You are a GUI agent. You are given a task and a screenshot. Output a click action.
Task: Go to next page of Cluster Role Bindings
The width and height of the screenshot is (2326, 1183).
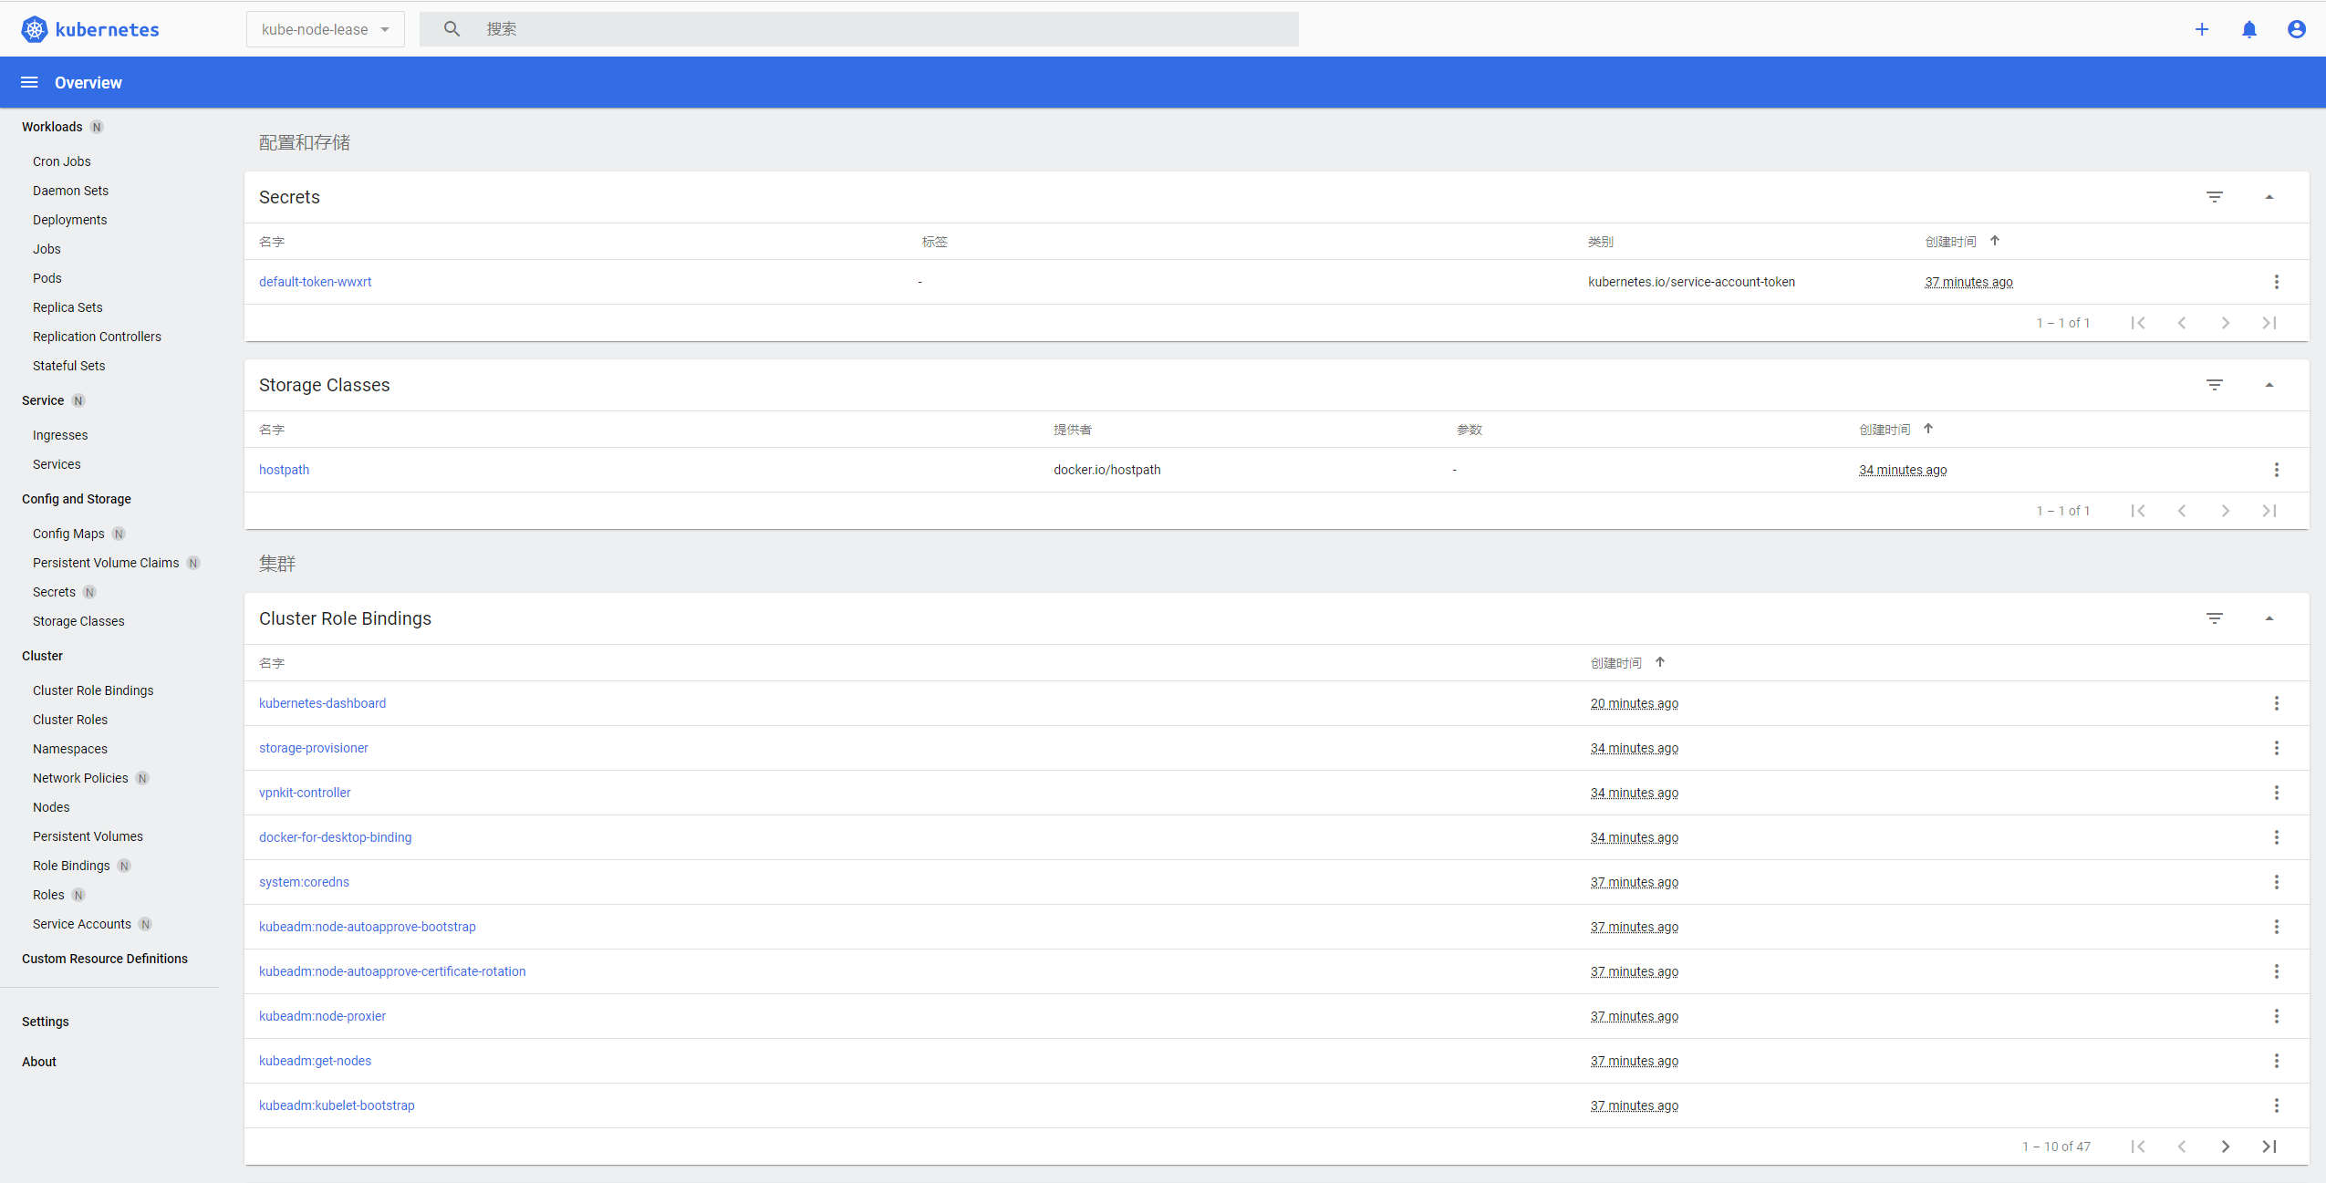(2225, 1147)
